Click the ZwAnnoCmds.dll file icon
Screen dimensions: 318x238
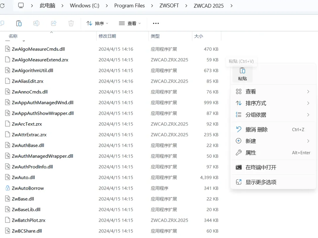7,92
